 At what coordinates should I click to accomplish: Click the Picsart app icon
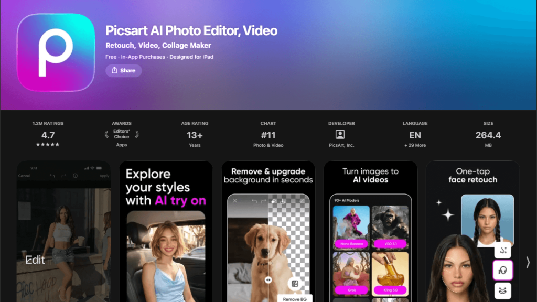(x=56, y=52)
